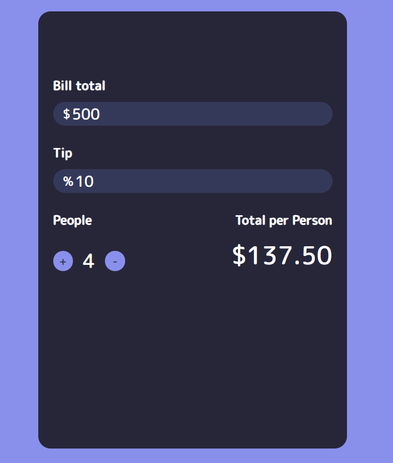393x463 pixels.
Task: Click the "Bill total" label
Action: click(x=79, y=86)
